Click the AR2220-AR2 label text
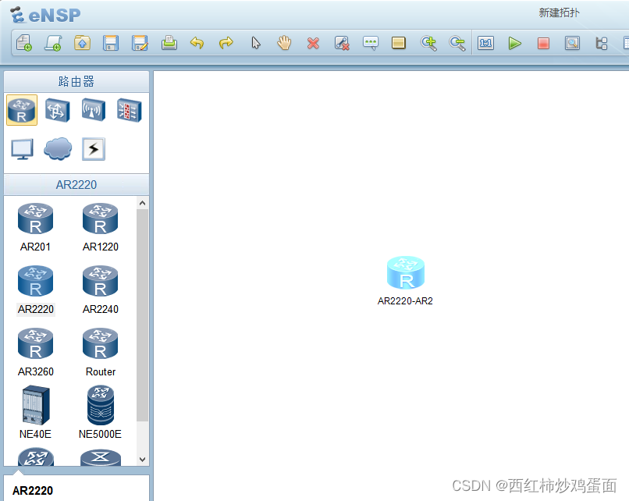629x501 pixels. click(x=405, y=301)
